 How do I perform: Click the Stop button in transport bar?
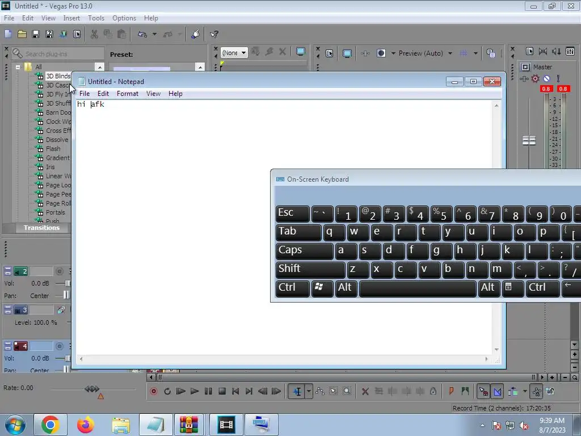[x=222, y=391]
